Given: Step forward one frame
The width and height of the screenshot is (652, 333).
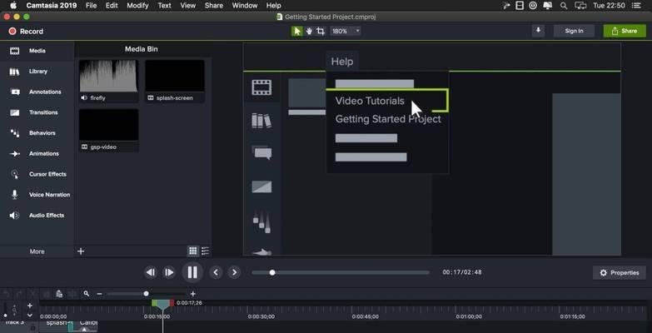Looking at the screenshot, I should 169,273.
